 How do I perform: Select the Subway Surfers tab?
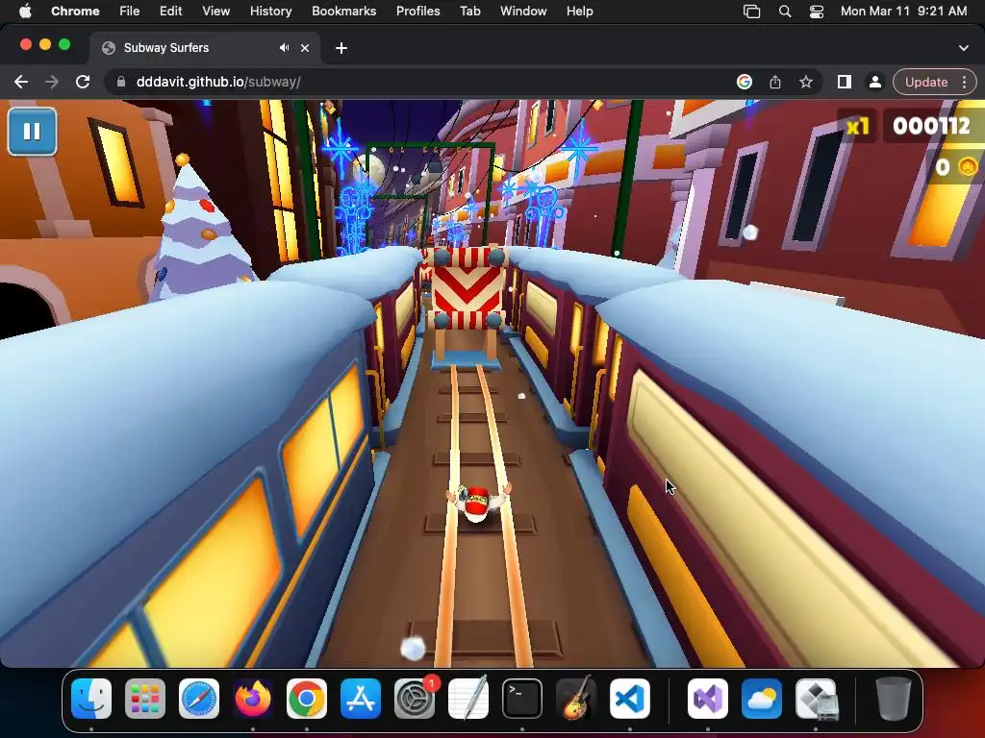pyautogui.click(x=206, y=48)
